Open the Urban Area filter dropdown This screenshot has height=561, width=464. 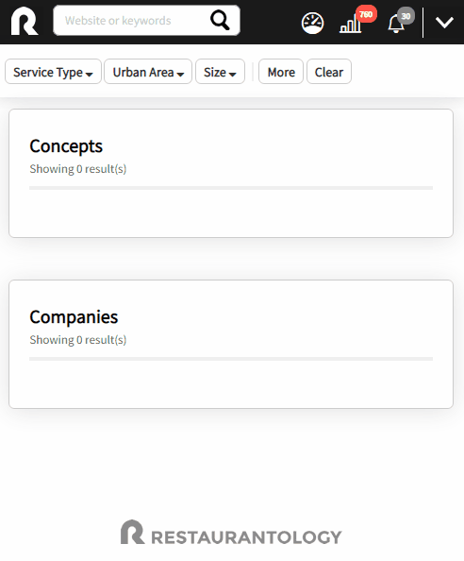(x=148, y=72)
